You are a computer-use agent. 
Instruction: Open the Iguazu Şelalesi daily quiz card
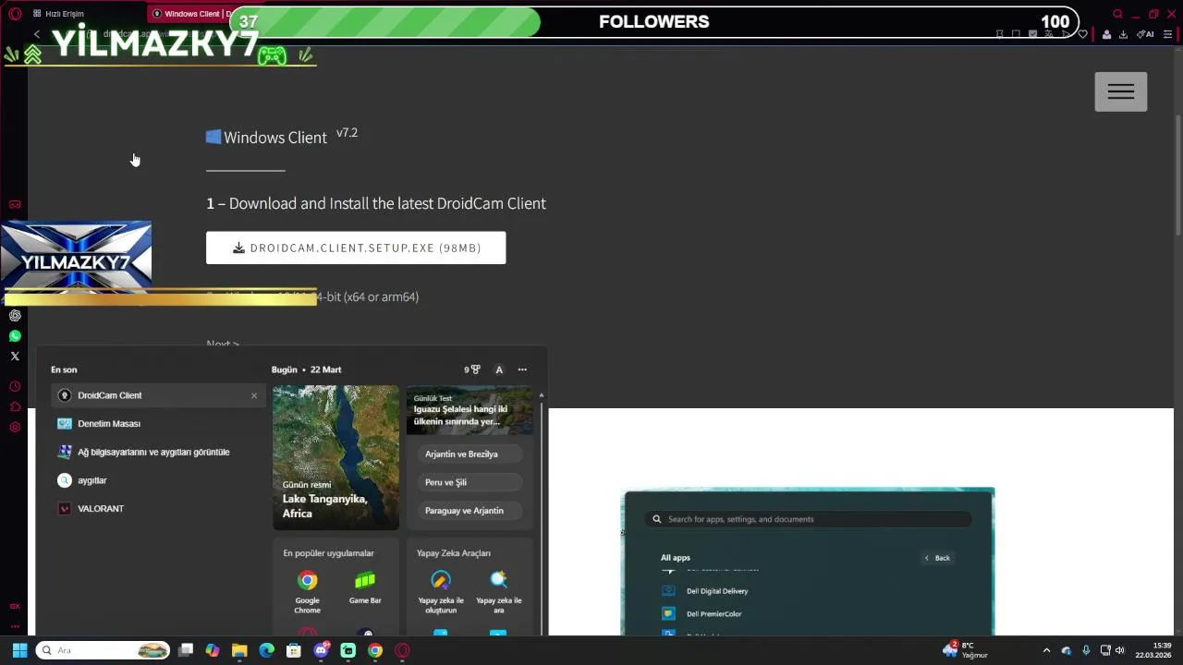(x=470, y=409)
